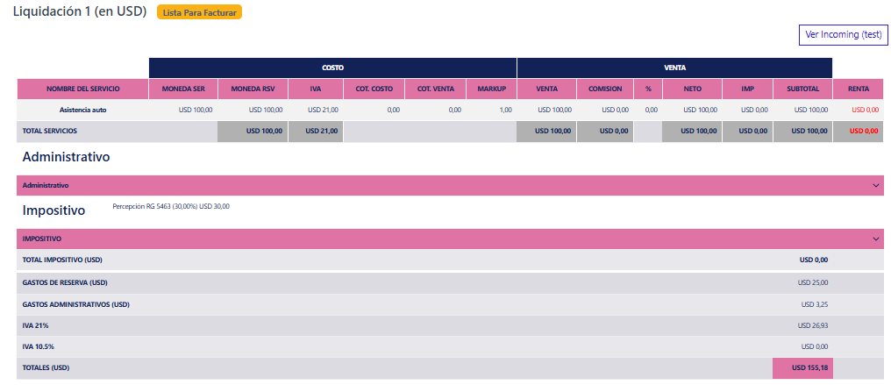Click the MONEDA RSV column header
Viewport: 891px width, 385px height.
(x=253, y=89)
